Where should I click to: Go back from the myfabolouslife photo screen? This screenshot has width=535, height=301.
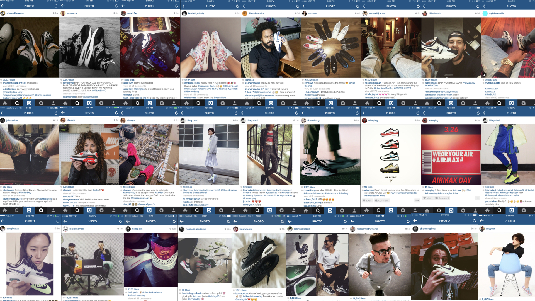485,6
